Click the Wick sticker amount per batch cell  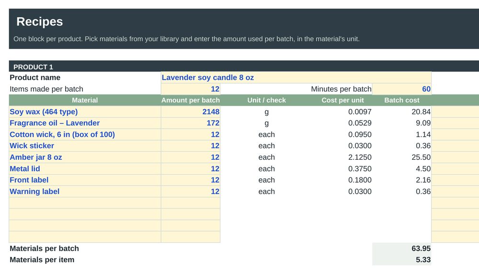[x=190, y=146]
